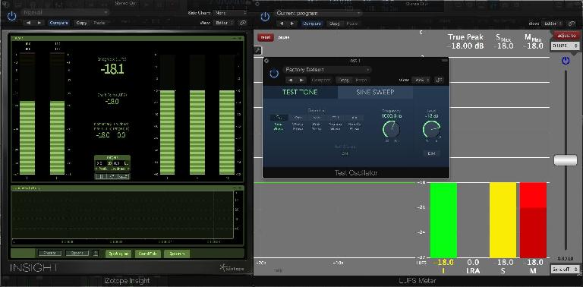Screen dimensions: 583x287
Task: Click the red reset button
Action: (x=266, y=37)
